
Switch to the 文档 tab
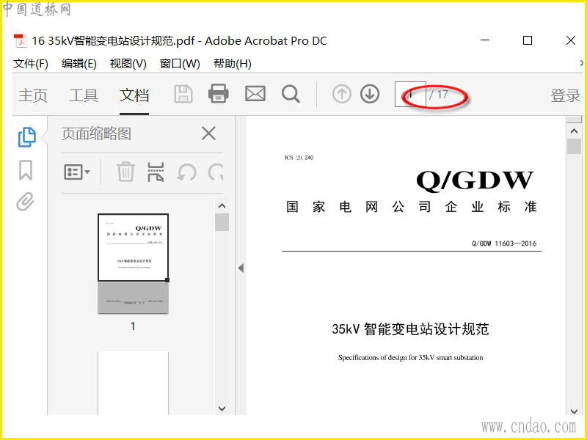(134, 95)
